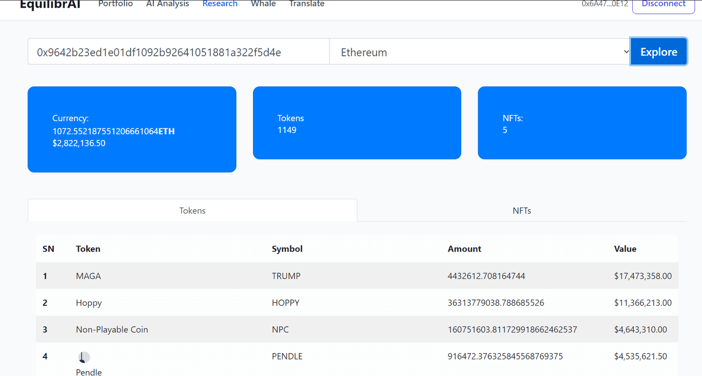Select value $4,535,621.50
The height and width of the screenshot is (376, 702).
(641, 356)
